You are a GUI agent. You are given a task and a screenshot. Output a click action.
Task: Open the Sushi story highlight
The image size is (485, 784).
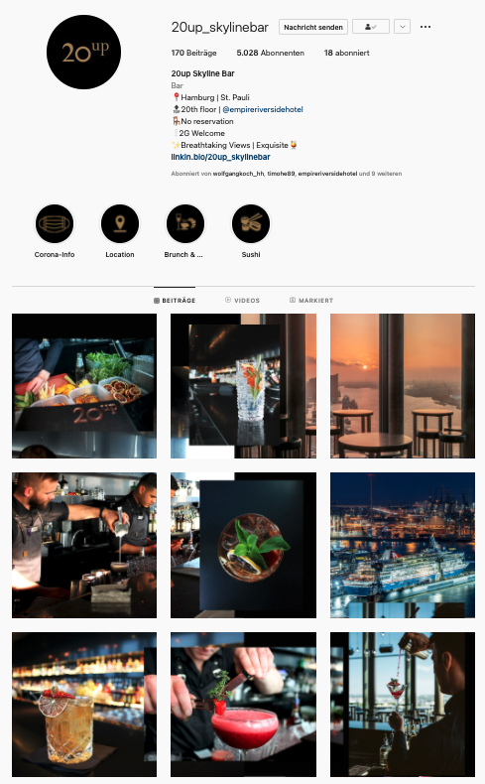[x=251, y=224]
